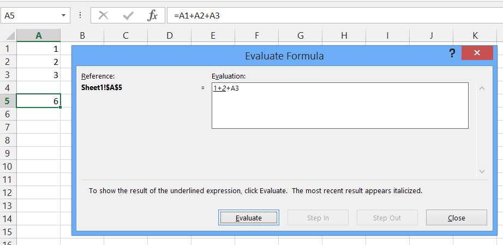Select row 3 header
The width and height of the screenshot is (503, 245).
point(8,75)
